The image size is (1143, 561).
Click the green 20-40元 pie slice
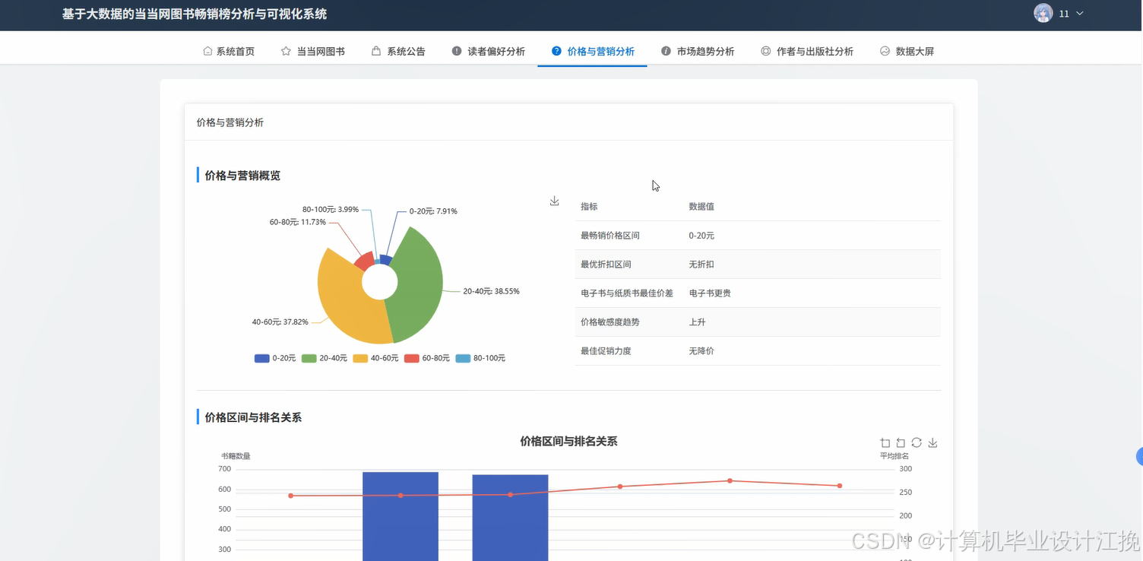(x=416, y=285)
